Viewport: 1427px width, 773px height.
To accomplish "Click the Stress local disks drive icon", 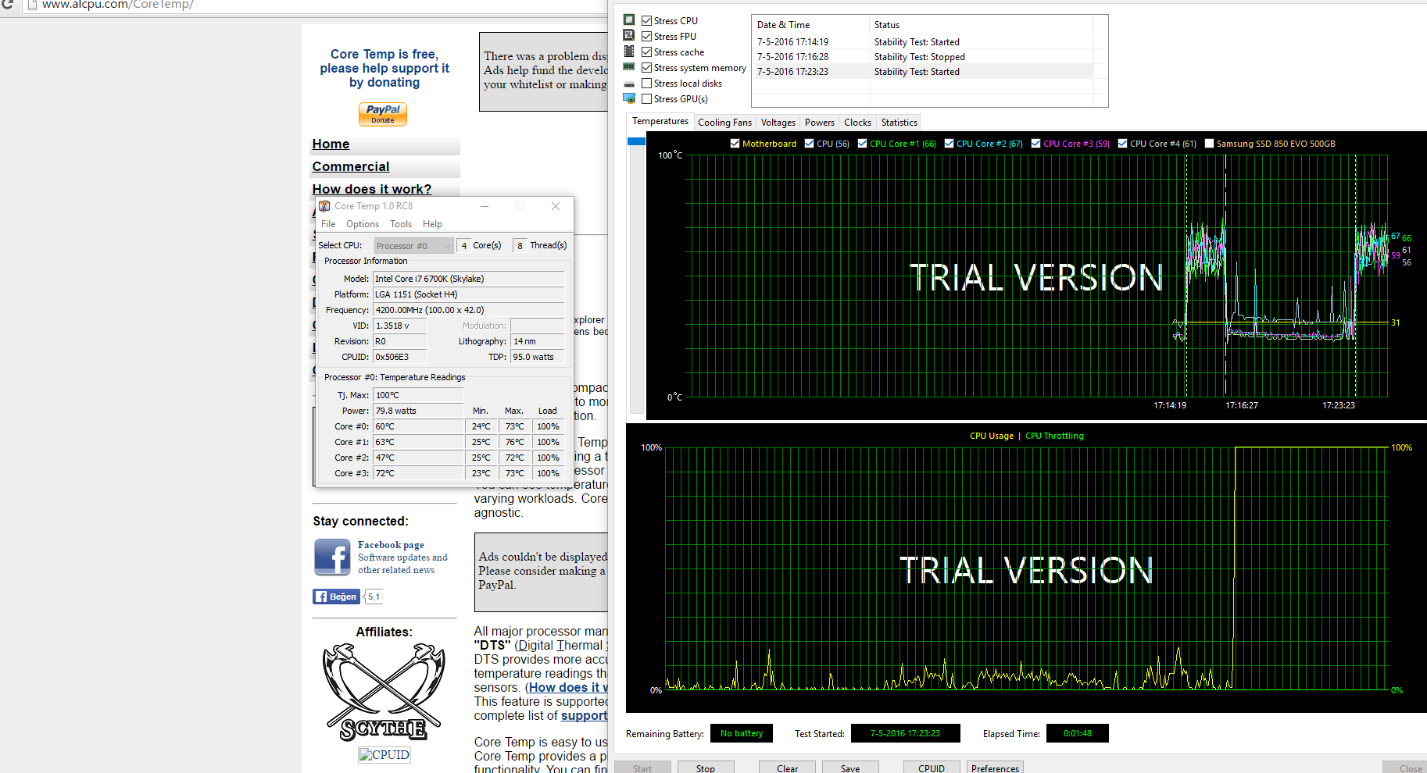I will point(629,84).
